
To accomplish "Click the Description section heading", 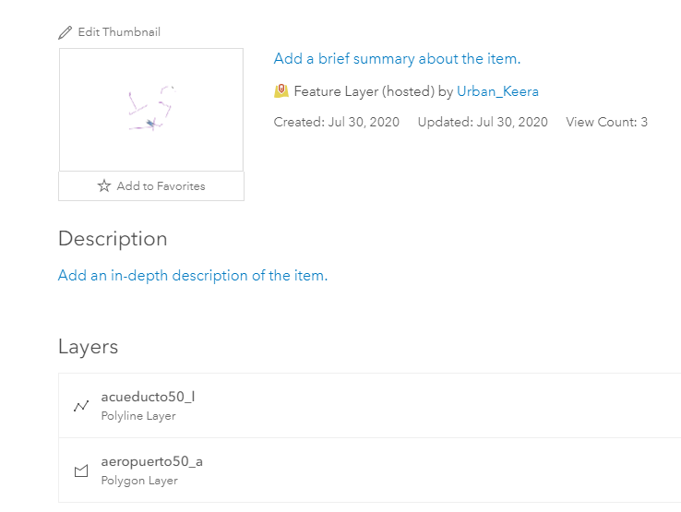I will pos(113,239).
